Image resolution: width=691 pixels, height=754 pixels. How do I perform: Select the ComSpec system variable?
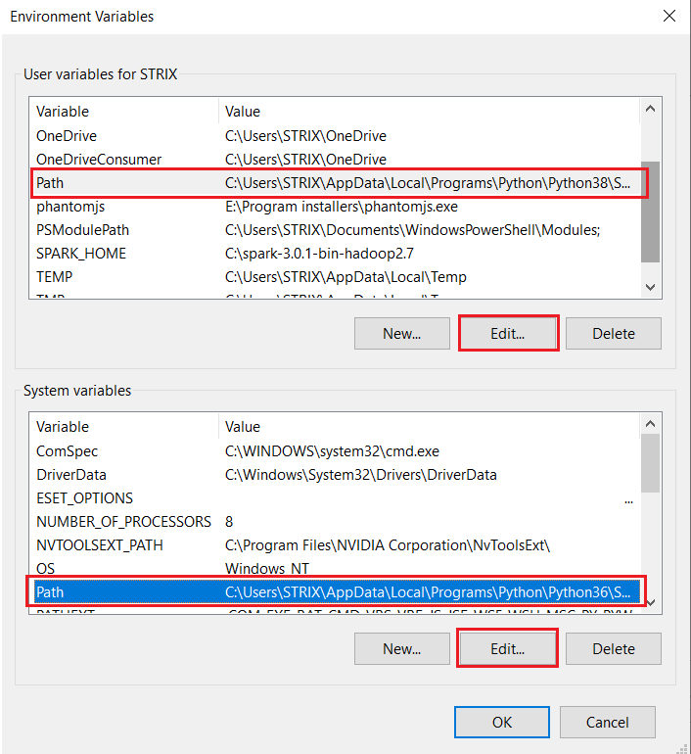point(67,451)
